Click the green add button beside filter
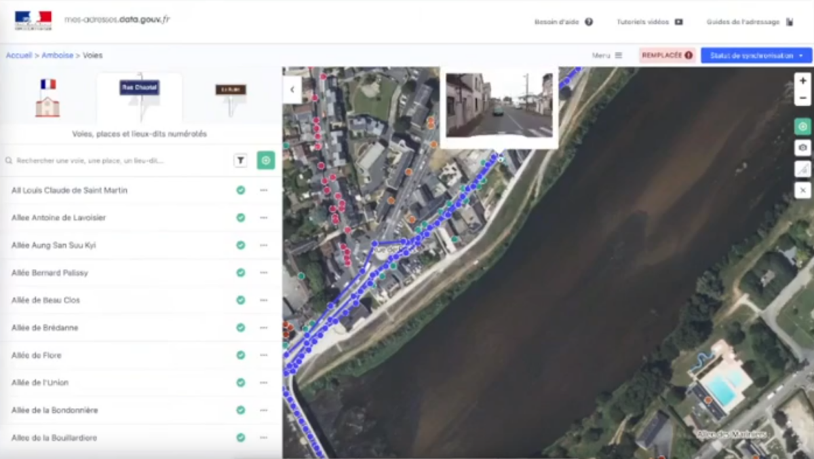 266,160
